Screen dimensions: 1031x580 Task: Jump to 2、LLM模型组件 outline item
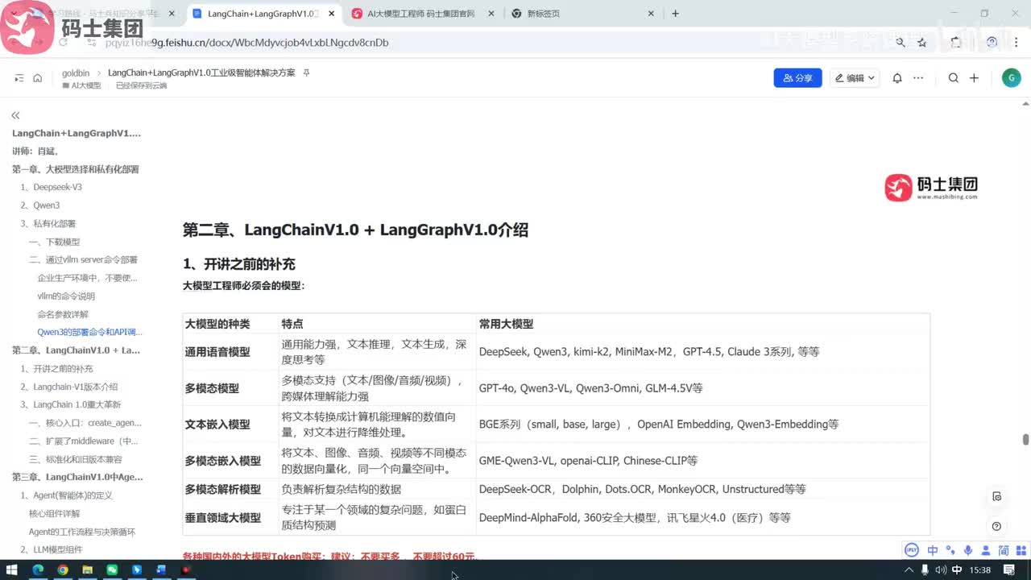[x=52, y=549]
